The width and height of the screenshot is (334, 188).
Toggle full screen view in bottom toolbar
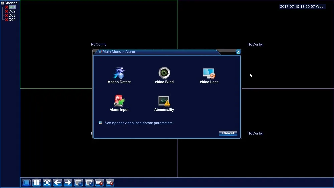click(47, 183)
